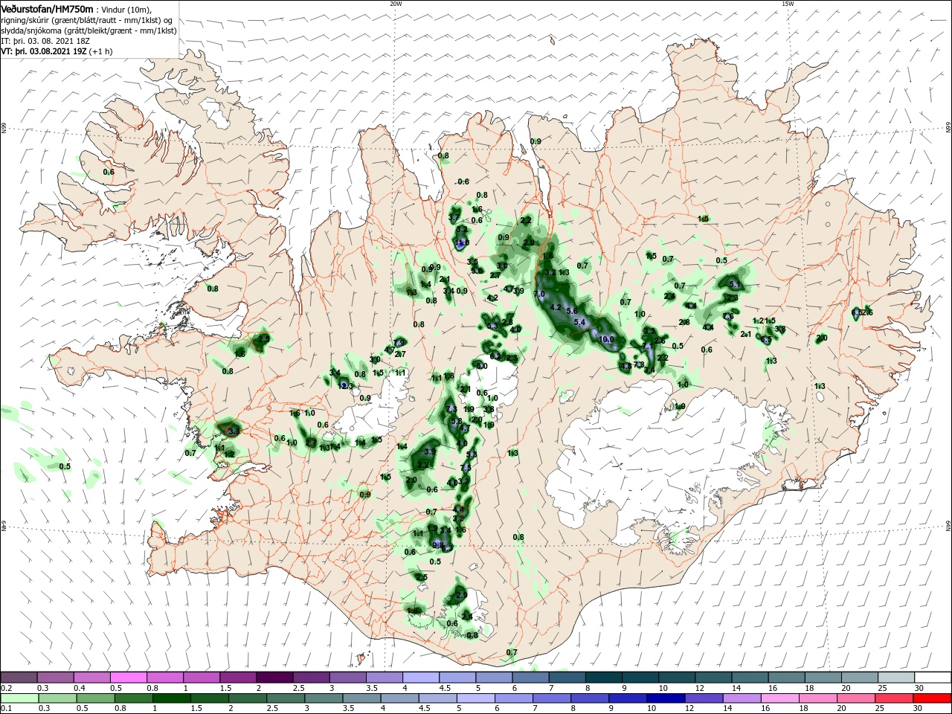Click the top-row swatch between 0.3 and 0.4
This screenshot has height=714, width=952.
[55, 677]
